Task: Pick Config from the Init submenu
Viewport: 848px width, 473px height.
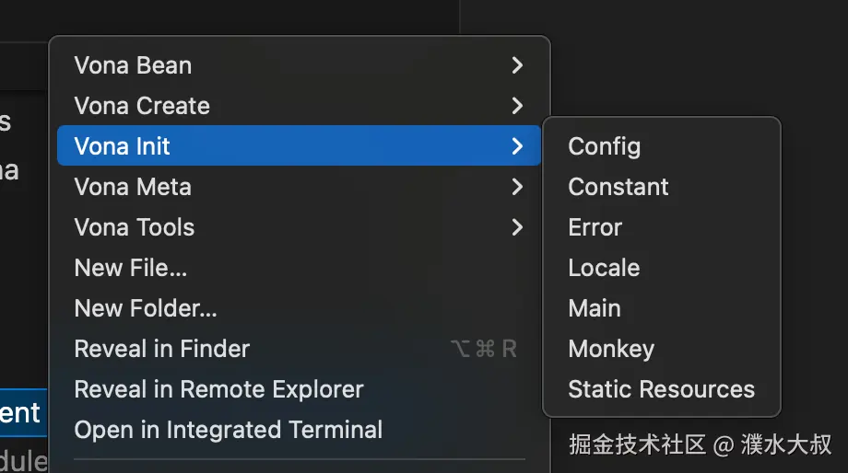Action: click(x=605, y=146)
